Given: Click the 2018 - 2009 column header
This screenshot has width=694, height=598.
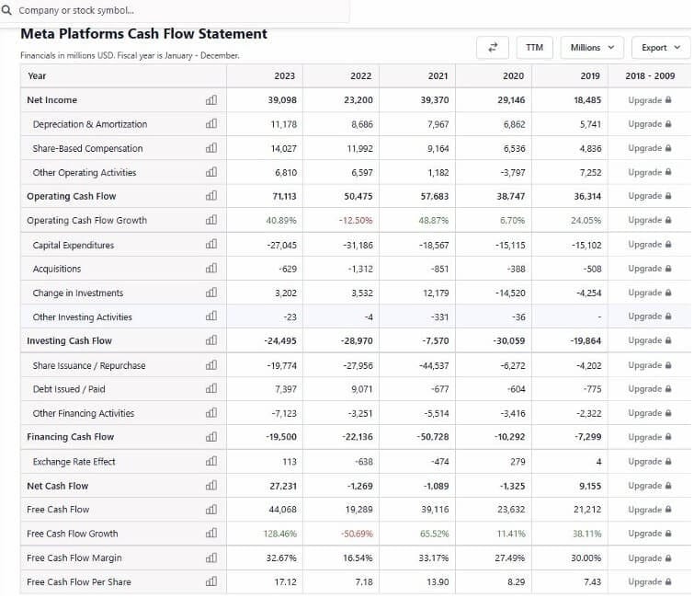Looking at the screenshot, I should pyautogui.click(x=649, y=75).
